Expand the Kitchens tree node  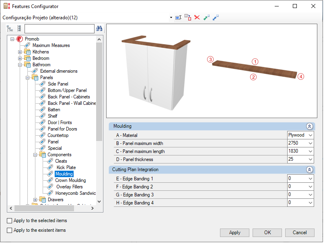tap(20, 52)
